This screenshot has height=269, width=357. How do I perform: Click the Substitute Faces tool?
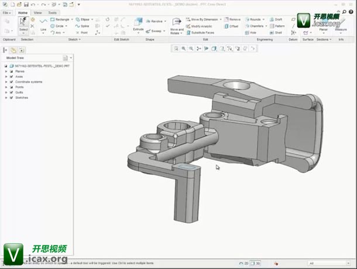coord(201,33)
